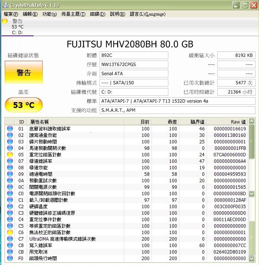
Task: Click the yellow status icon for attribute C6
Action: 10,232
